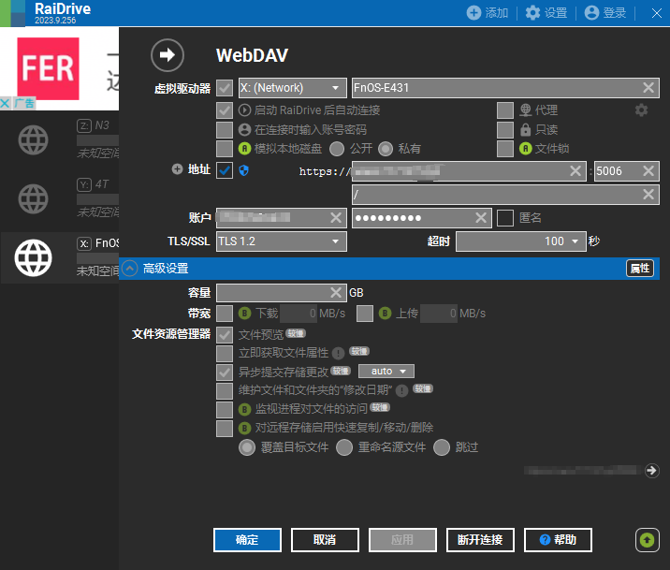Enable 监视进程对文件的访问 checkbox
Image resolution: width=670 pixels, height=570 pixels.
click(225, 410)
